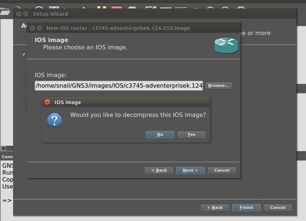Click the "Setup Wizard" title text

tap(50, 14)
